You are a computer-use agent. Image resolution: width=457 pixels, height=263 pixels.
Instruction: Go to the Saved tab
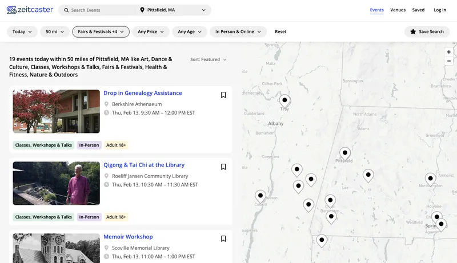pyautogui.click(x=418, y=10)
